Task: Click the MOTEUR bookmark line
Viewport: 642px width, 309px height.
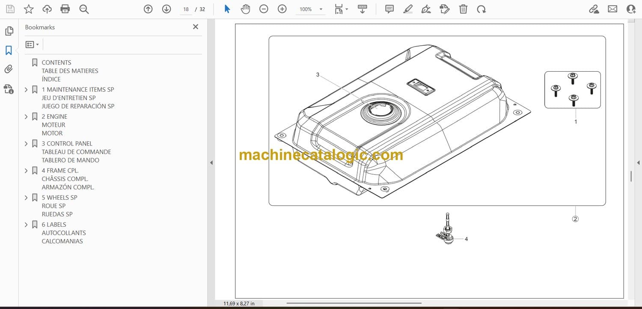Action: [53, 125]
